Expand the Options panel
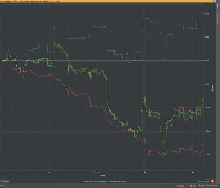 click(x=4, y=182)
